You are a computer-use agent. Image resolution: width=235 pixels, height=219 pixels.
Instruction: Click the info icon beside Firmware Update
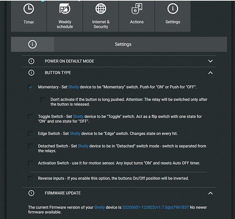pyautogui.click(x=31, y=193)
